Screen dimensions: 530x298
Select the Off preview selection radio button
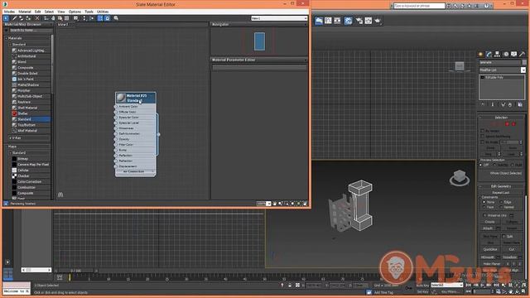pos(481,165)
